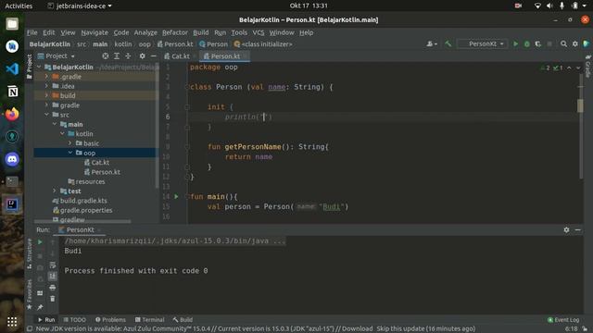Expand the .gradle folder
Viewport: 593px width, 333px height.
pos(46,77)
